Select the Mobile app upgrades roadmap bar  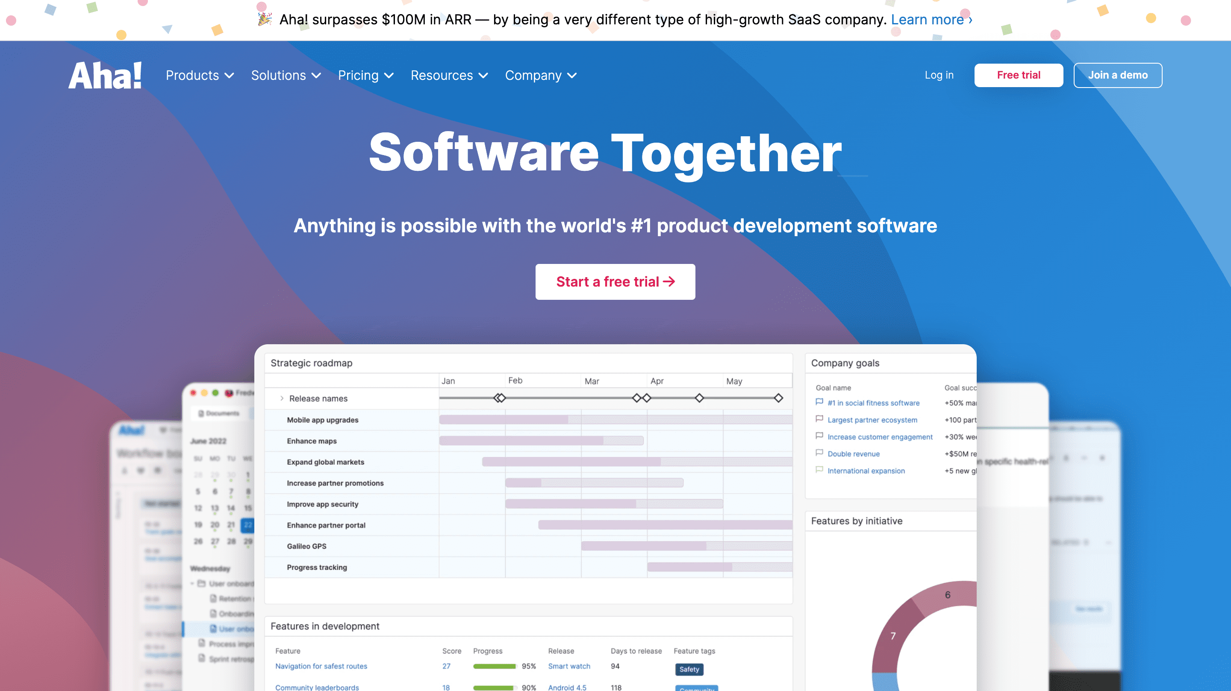point(615,420)
